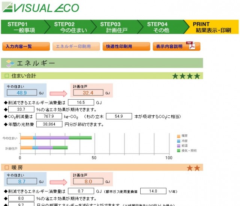Click the VISUAL ECO logo
This screenshot has height=206, width=240.
40,8
